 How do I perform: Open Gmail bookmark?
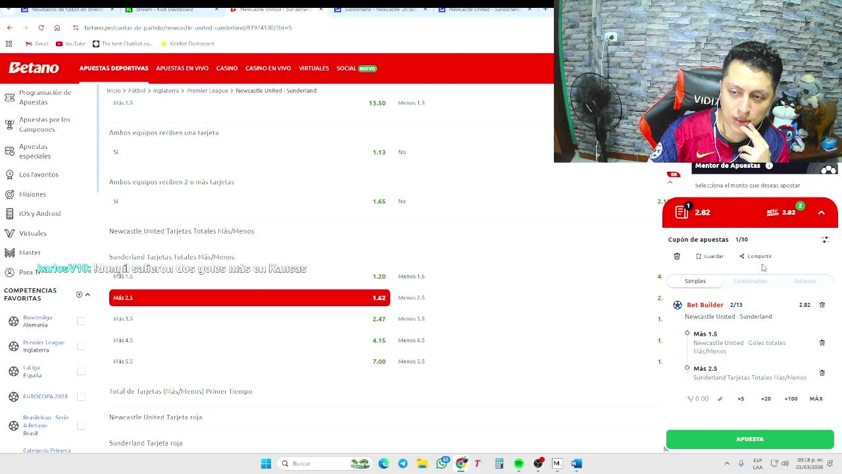tap(37, 43)
